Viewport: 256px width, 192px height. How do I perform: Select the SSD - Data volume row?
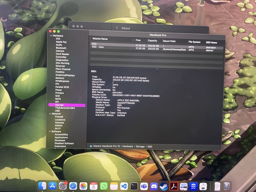tap(157, 49)
